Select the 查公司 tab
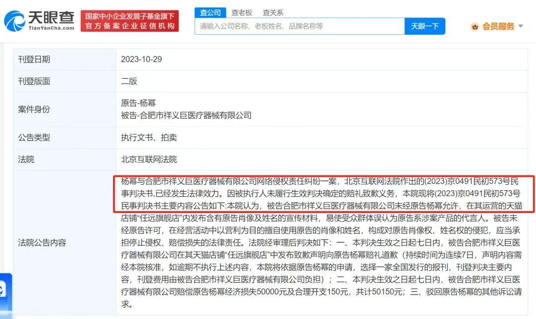 [x=210, y=12]
